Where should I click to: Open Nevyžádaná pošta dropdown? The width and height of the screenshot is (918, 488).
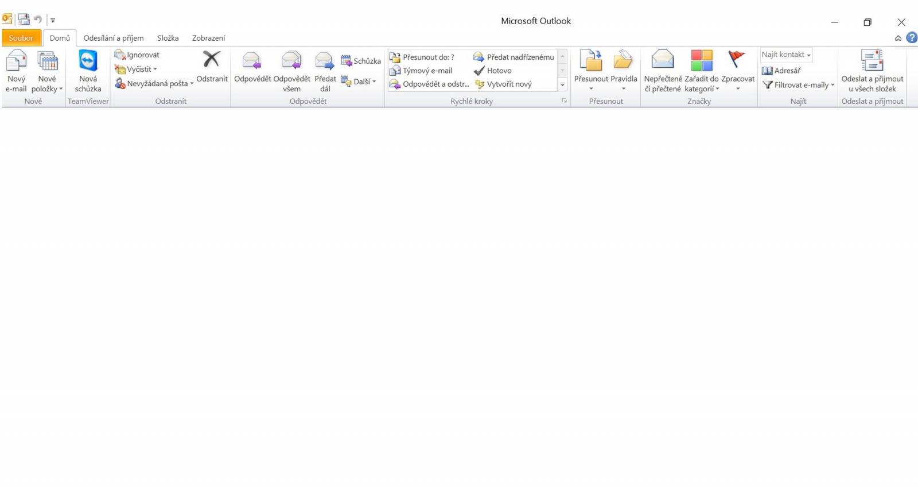pos(154,83)
